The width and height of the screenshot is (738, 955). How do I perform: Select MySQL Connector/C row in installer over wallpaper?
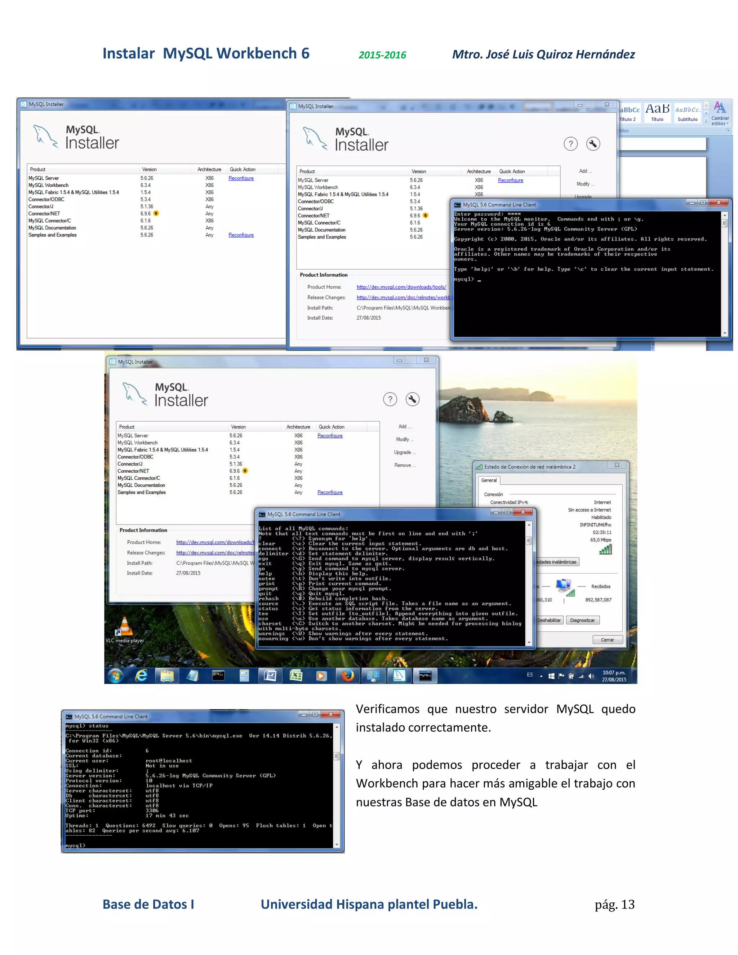coord(248,478)
